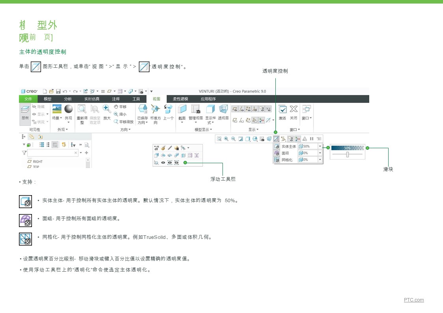Click the New file icon in quick access toolbar

45,91
